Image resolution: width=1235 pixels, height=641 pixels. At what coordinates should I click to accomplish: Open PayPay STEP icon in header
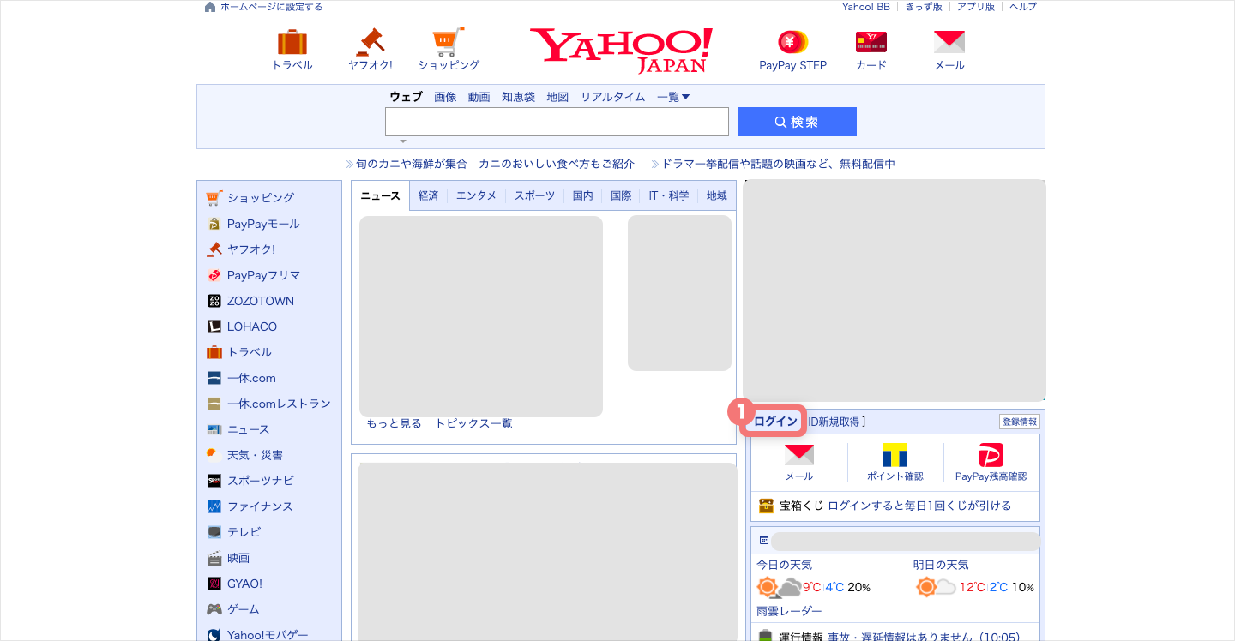[792, 42]
